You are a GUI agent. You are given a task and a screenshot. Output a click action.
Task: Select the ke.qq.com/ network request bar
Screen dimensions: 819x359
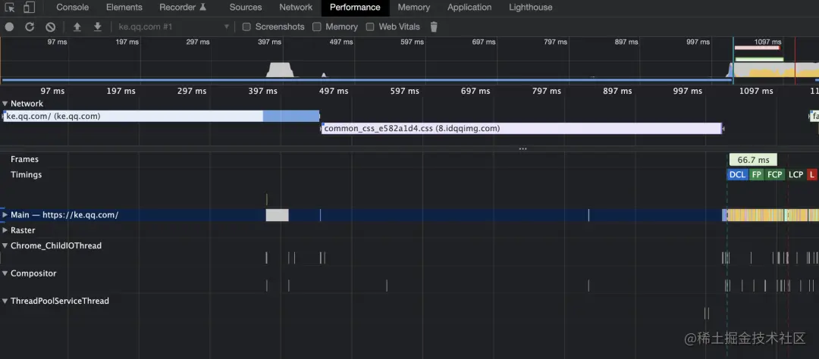(161, 117)
